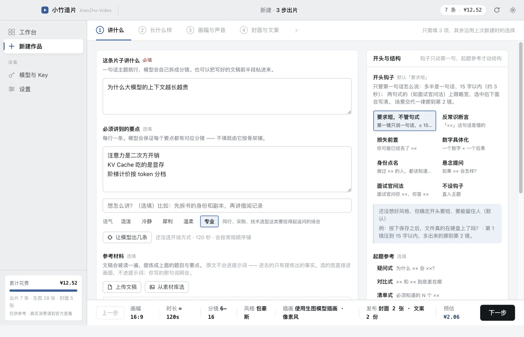
Task: Select 温柔 tone option
Action: (x=188, y=222)
